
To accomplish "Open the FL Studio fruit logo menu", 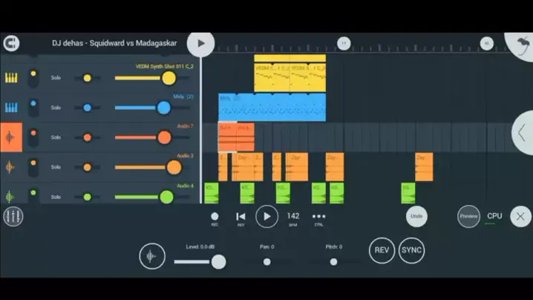I will tap(520, 43).
